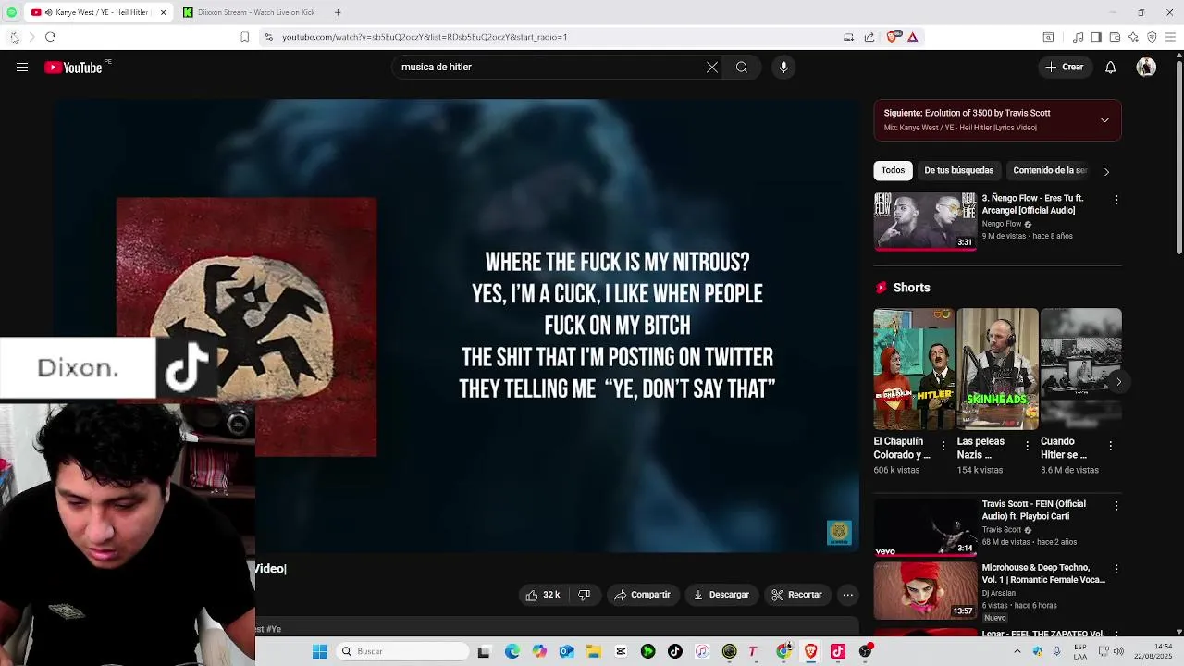Open Brave Shields lion icon
Viewport: 1184px width, 666px height.
pos(893,37)
